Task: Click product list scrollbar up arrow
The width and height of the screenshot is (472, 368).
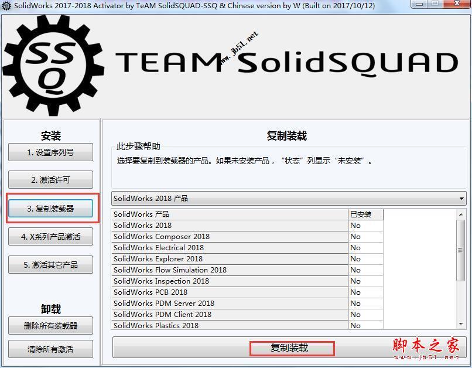Action: click(x=461, y=214)
